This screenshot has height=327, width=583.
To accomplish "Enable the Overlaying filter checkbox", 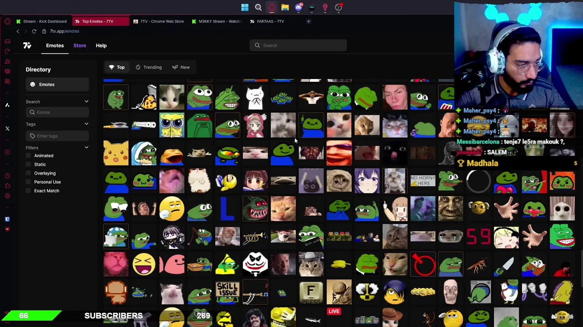I will click(28, 173).
